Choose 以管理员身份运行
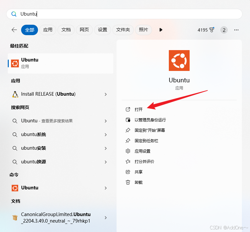The width and height of the screenshot is (250, 232). click(150, 120)
